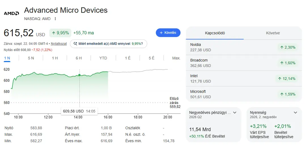Click the Nyitó value 583,88
306x146 pixels.
(x=36, y=128)
